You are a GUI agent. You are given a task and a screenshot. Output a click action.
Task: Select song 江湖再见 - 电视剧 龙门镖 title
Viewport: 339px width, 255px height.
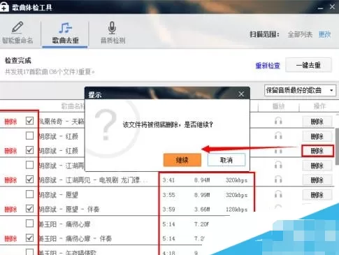[93, 180]
